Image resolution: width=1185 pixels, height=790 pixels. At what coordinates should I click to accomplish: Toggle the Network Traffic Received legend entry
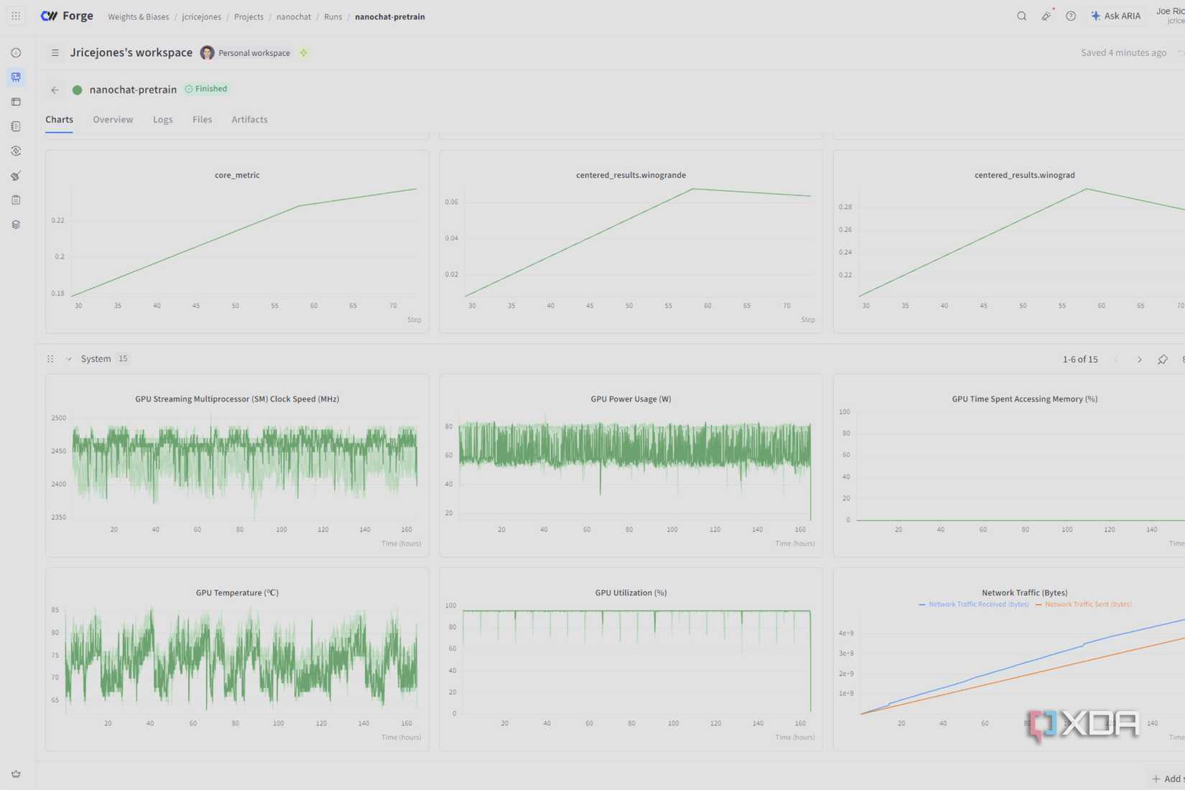tap(973, 605)
